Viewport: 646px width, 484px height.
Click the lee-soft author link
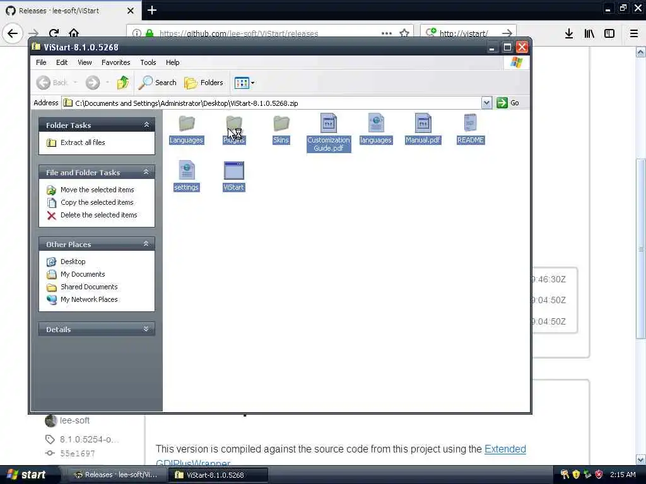click(x=74, y=420)
